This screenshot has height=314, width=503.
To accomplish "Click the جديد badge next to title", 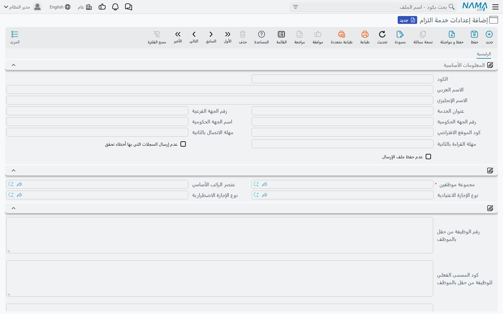I will tap(407, 20).
